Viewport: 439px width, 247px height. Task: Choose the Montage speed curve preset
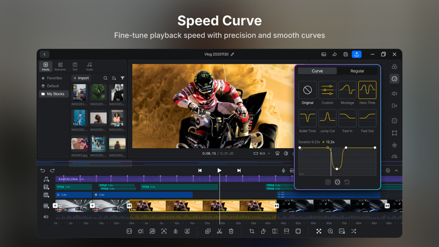pos(347,90)
